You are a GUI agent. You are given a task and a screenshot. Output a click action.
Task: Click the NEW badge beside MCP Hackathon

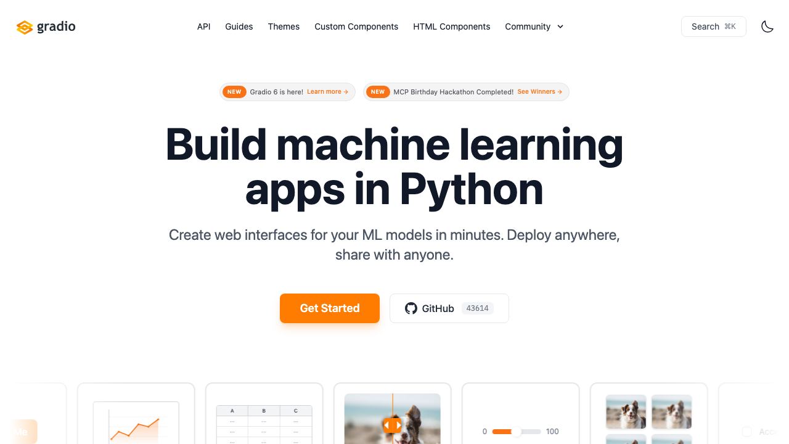(x=378, y=92)
